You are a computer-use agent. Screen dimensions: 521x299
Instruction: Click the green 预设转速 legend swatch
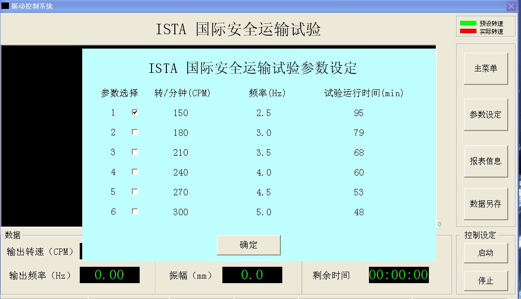point(468,23)
